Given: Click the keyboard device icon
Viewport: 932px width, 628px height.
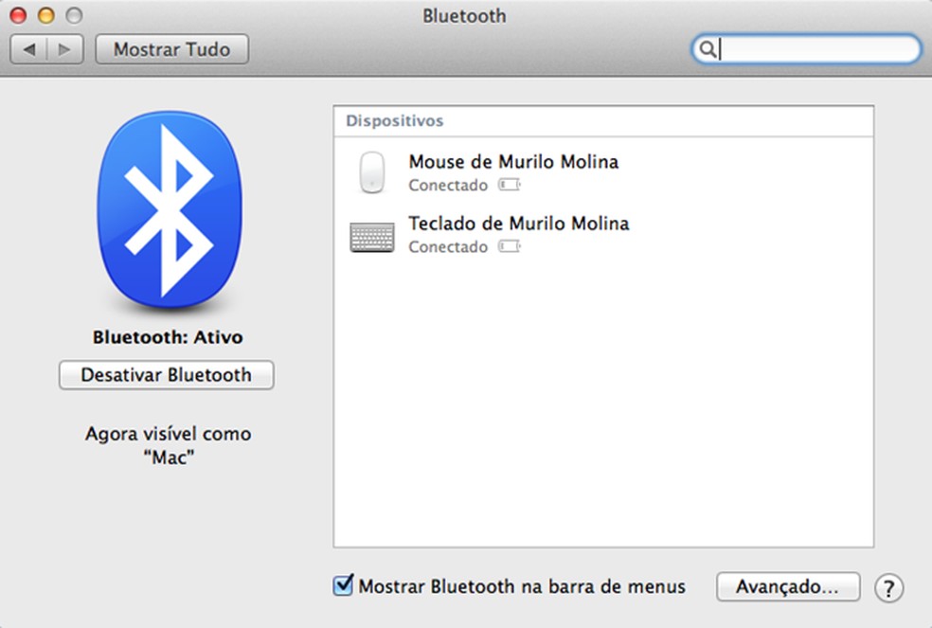Looking at the screenshot, I should click(x=373, y=235).
